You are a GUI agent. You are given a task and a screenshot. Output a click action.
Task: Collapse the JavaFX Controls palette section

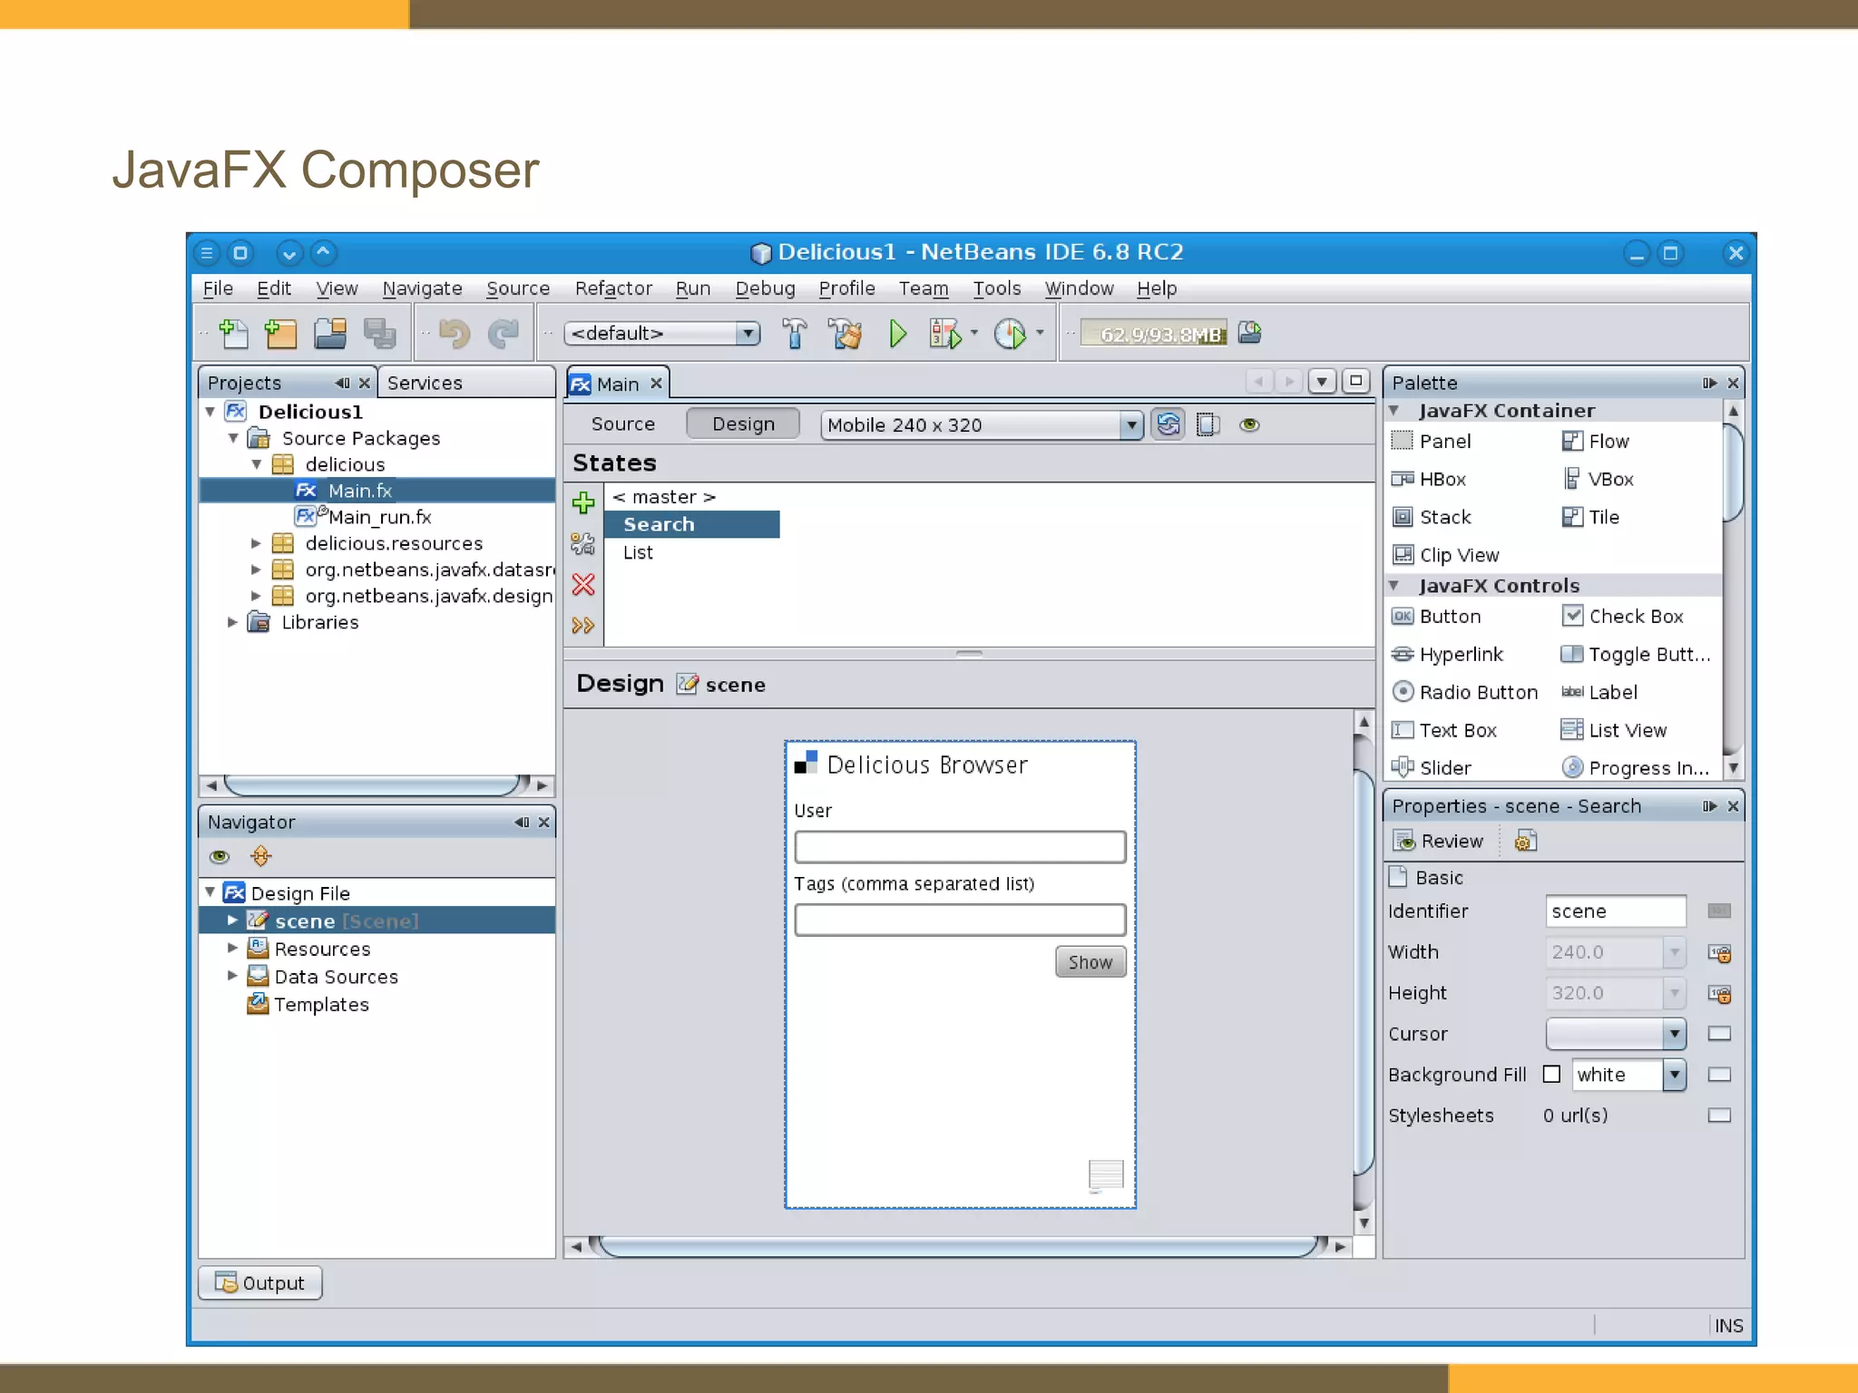coord(1393,585)
